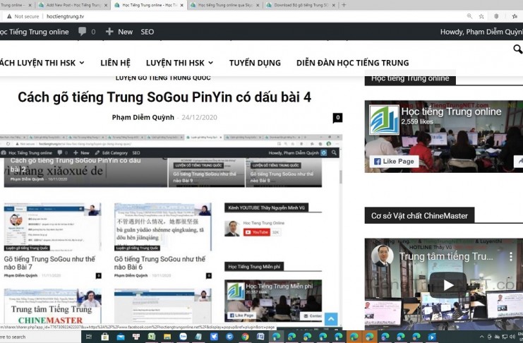Open File Explorer from taskbar
This screenshot has width=523, height=343.
click(x=167, y=337)
